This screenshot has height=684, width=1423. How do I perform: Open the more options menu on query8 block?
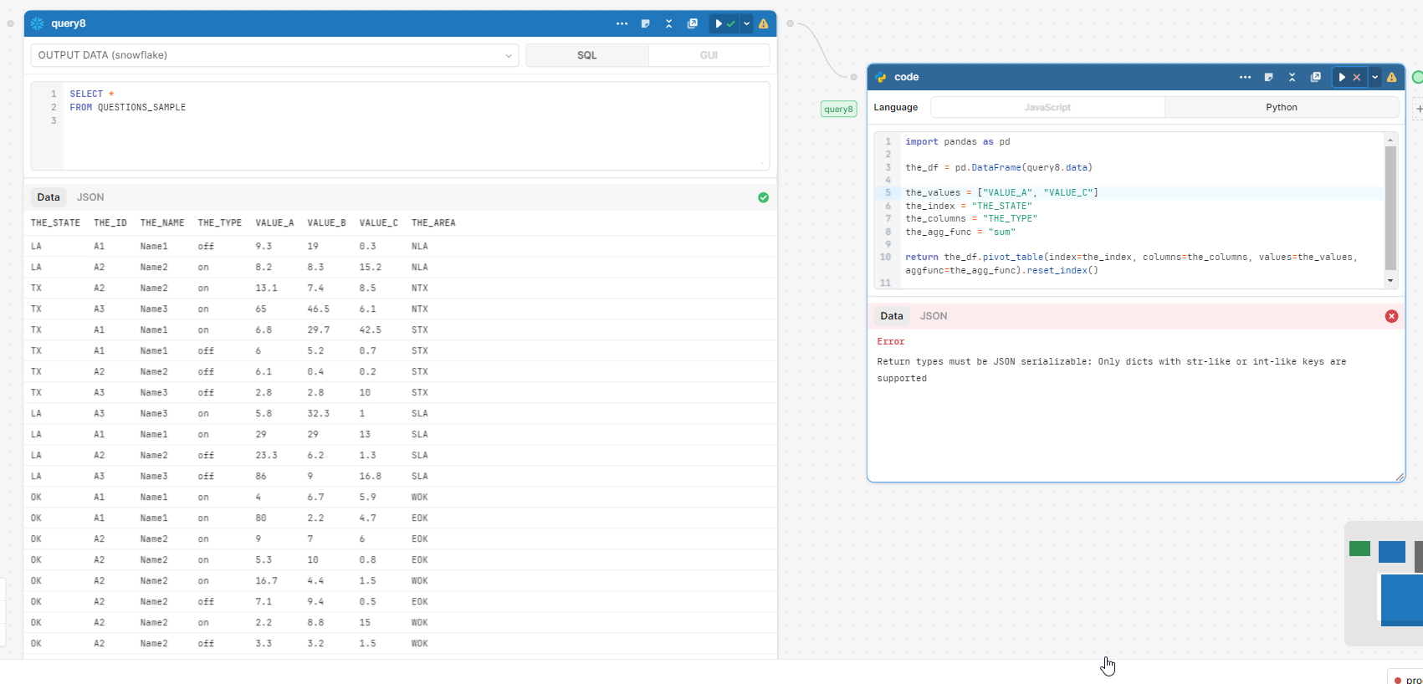pyautogui.click(x=622, y=23)
